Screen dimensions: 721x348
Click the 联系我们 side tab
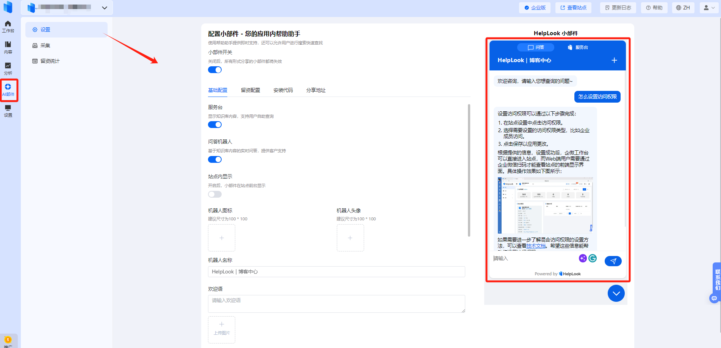pyautogui.click(x=717, y=279)
